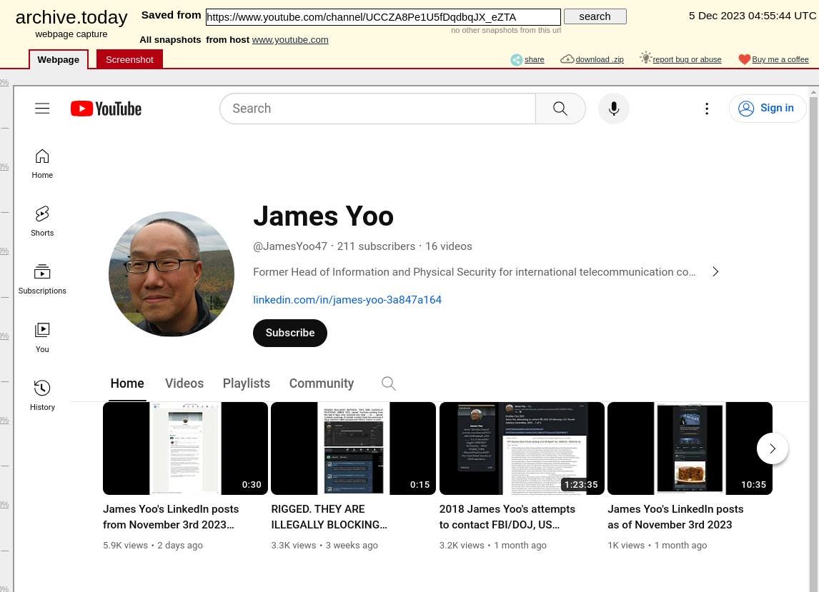Click title 'RIGGED. THEY ARE ILLEGALLY BLOCKING...'
Image resolution: width=819 pixels, height=592 pixels.
click(x=329, y=517)
